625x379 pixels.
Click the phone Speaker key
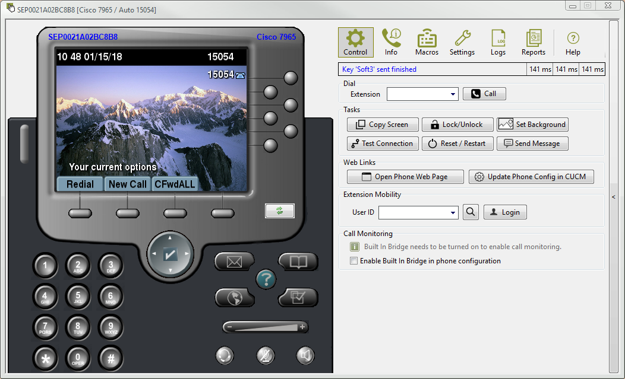(x=306, y=355)
